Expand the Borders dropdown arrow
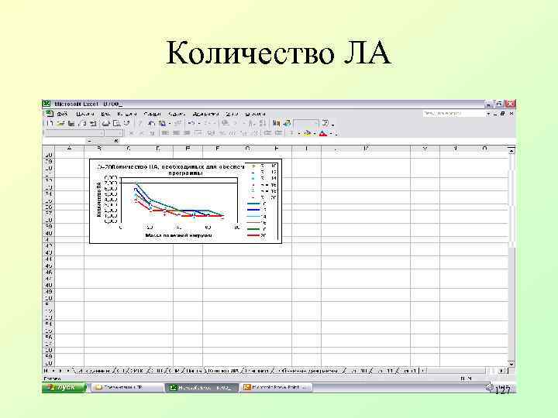 (299, 133)
